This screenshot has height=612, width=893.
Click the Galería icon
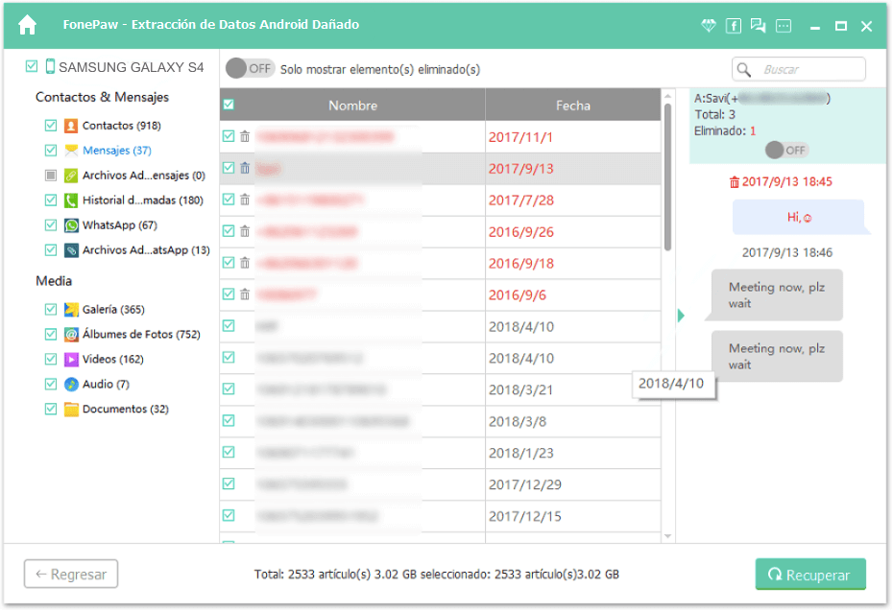pyautogui.click(x=71, y=310)
